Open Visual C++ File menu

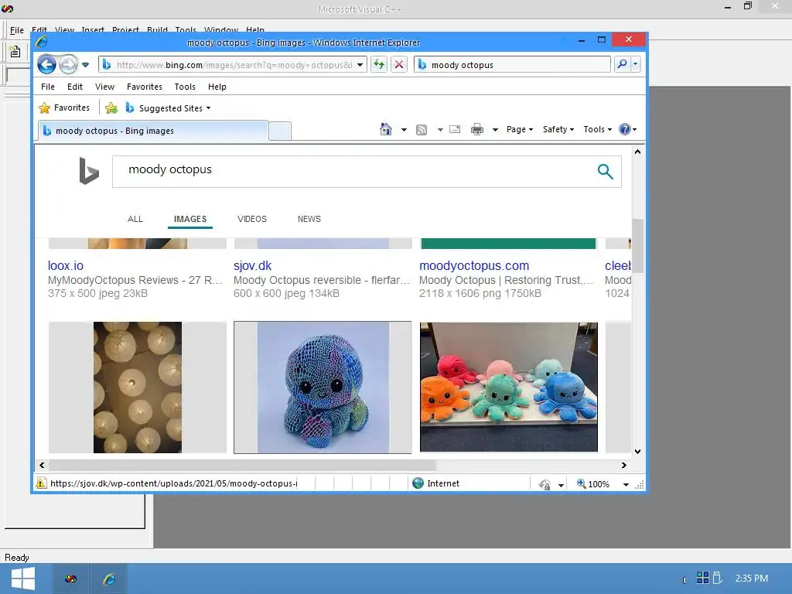17,30
